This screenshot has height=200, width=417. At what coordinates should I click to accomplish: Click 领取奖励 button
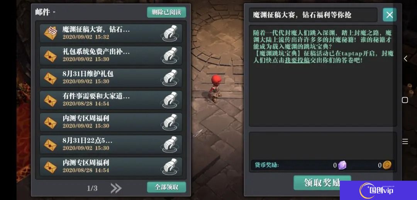coord(322,183)
